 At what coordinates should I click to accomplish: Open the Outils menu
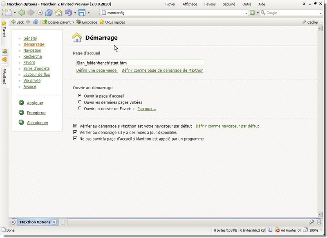tap(247, 4)
